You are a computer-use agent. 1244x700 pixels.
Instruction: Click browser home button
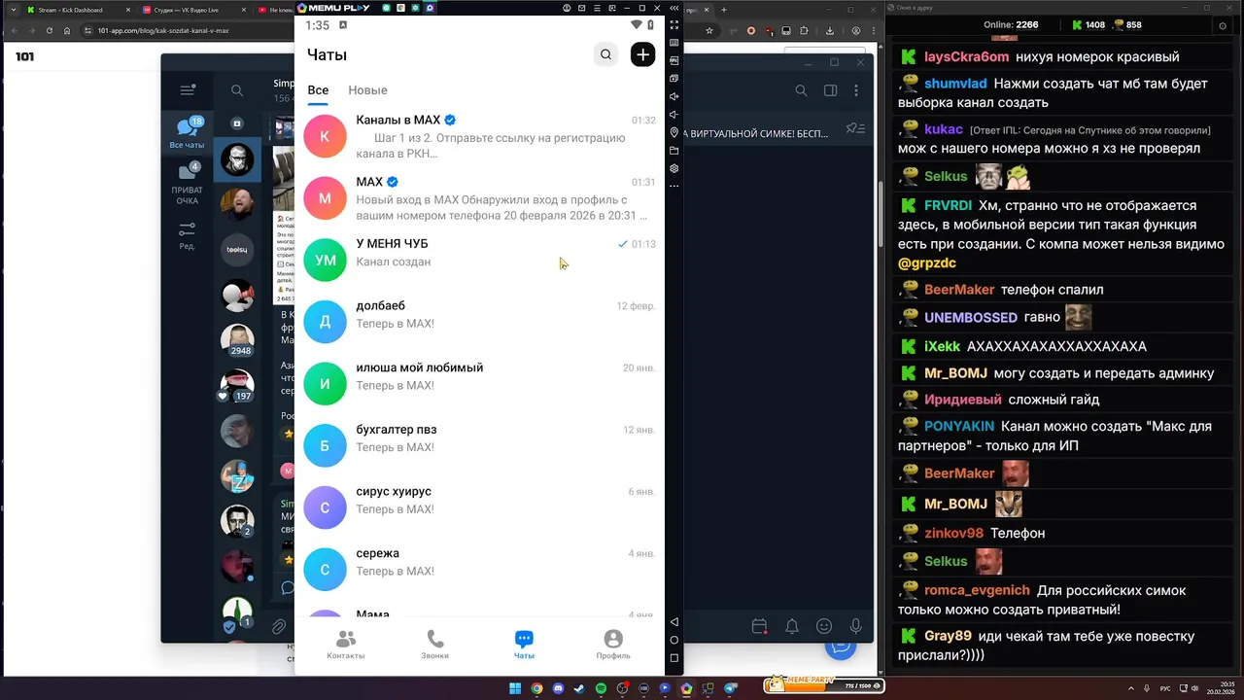66,30
